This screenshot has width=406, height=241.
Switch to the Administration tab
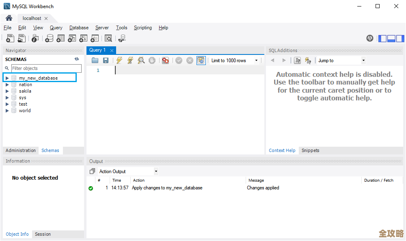21,150
